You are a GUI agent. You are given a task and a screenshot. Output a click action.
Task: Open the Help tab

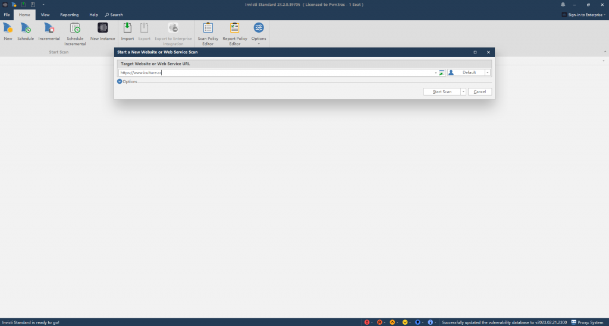click(93, 15)
